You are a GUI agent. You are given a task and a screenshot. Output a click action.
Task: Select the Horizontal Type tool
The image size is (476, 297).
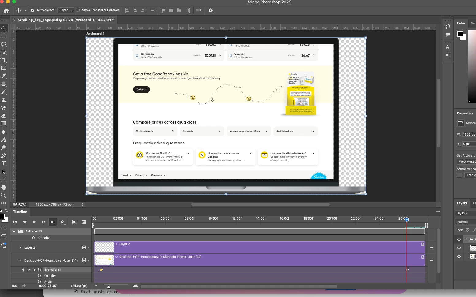(x=4, y=163)
